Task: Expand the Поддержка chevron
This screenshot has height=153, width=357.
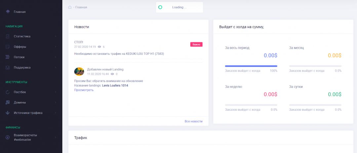Action: [56, 67]
